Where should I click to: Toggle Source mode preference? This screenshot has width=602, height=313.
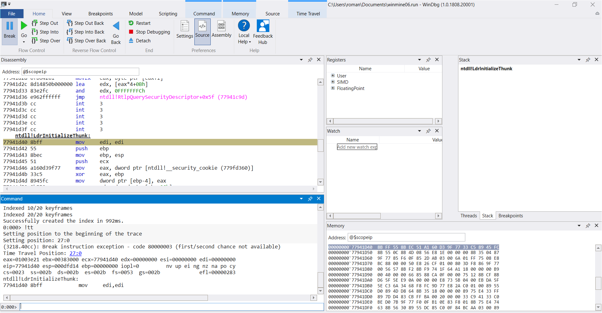(x=202, y=31)
